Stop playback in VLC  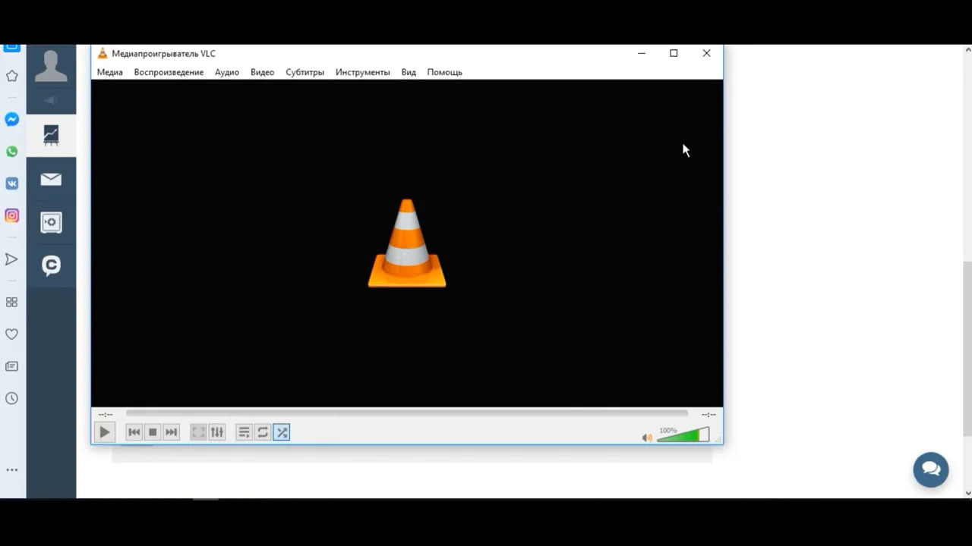click(x=153, y=432)
